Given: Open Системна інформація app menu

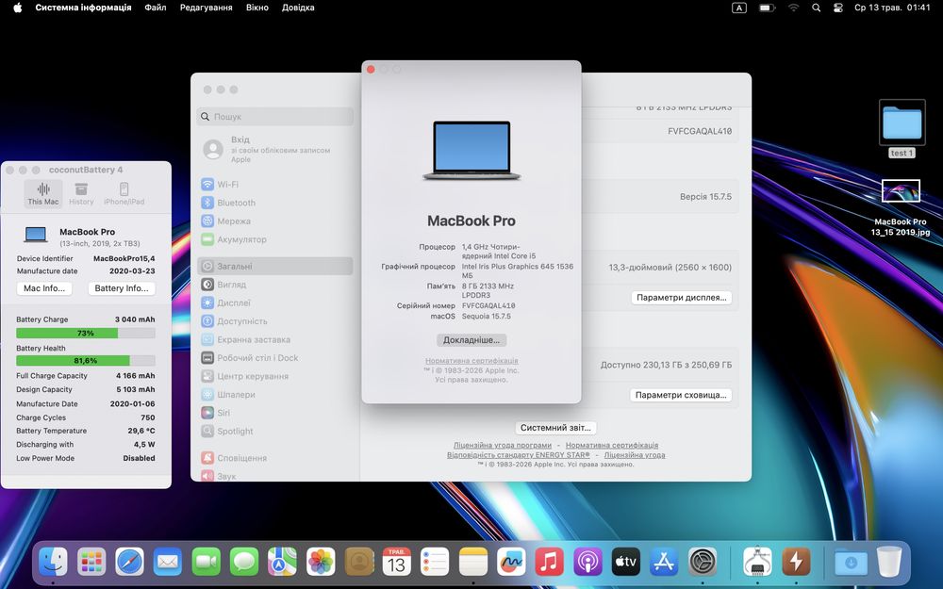Looking at the screenshot, I should coord(83,8).
